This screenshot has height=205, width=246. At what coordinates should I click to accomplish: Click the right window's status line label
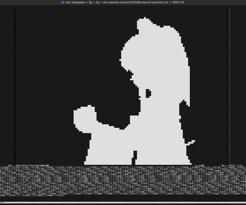232,166
